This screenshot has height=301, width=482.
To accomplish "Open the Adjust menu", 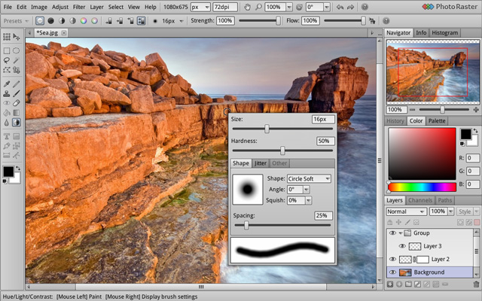I will pos(60,7).
